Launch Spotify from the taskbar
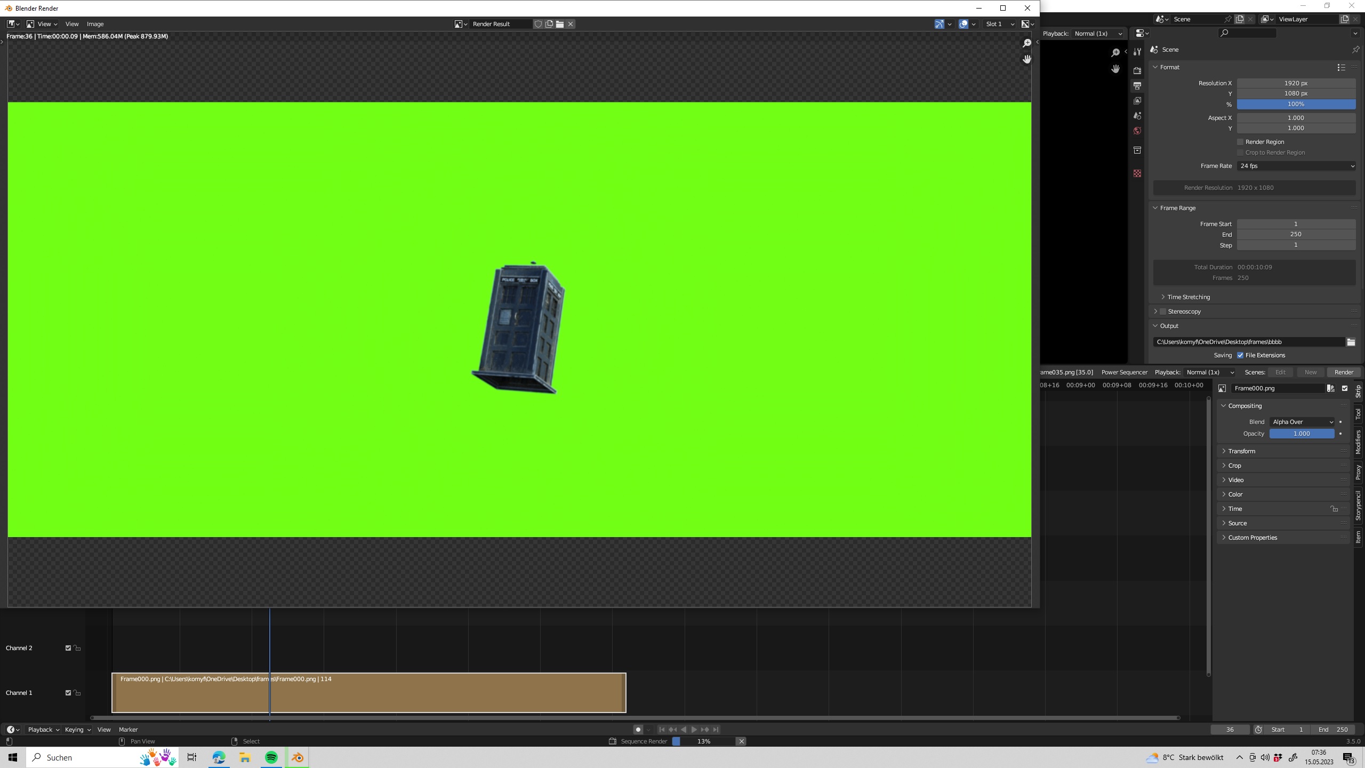 271,757
